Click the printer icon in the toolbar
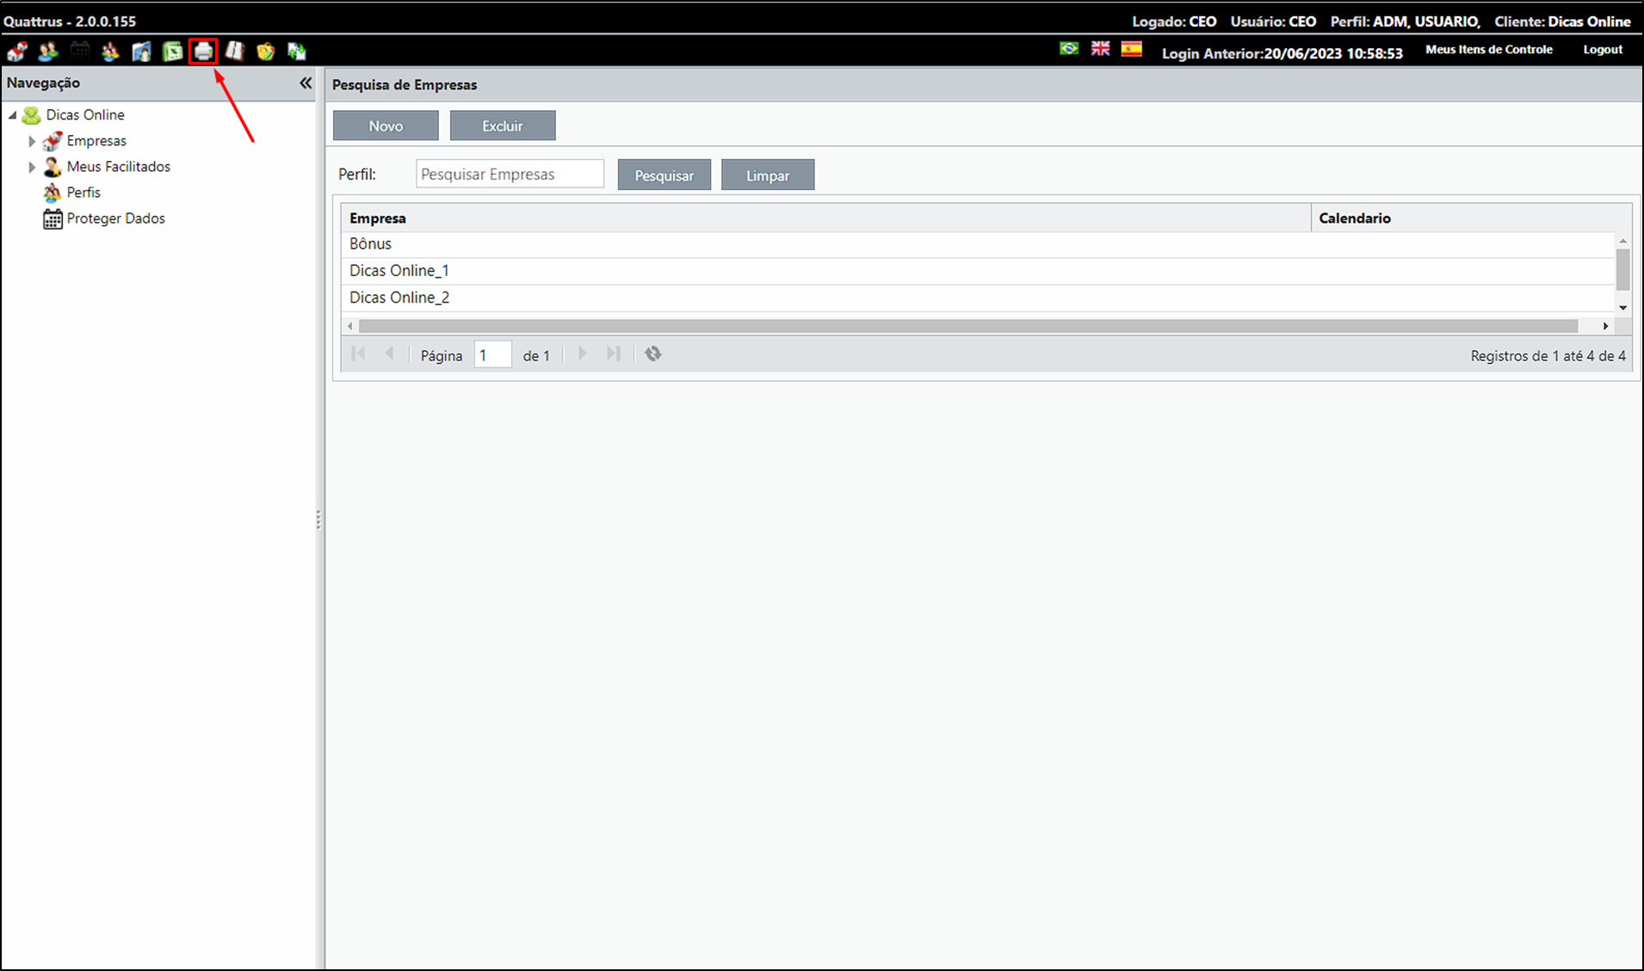1644x971 pixels. coord(203,52)
